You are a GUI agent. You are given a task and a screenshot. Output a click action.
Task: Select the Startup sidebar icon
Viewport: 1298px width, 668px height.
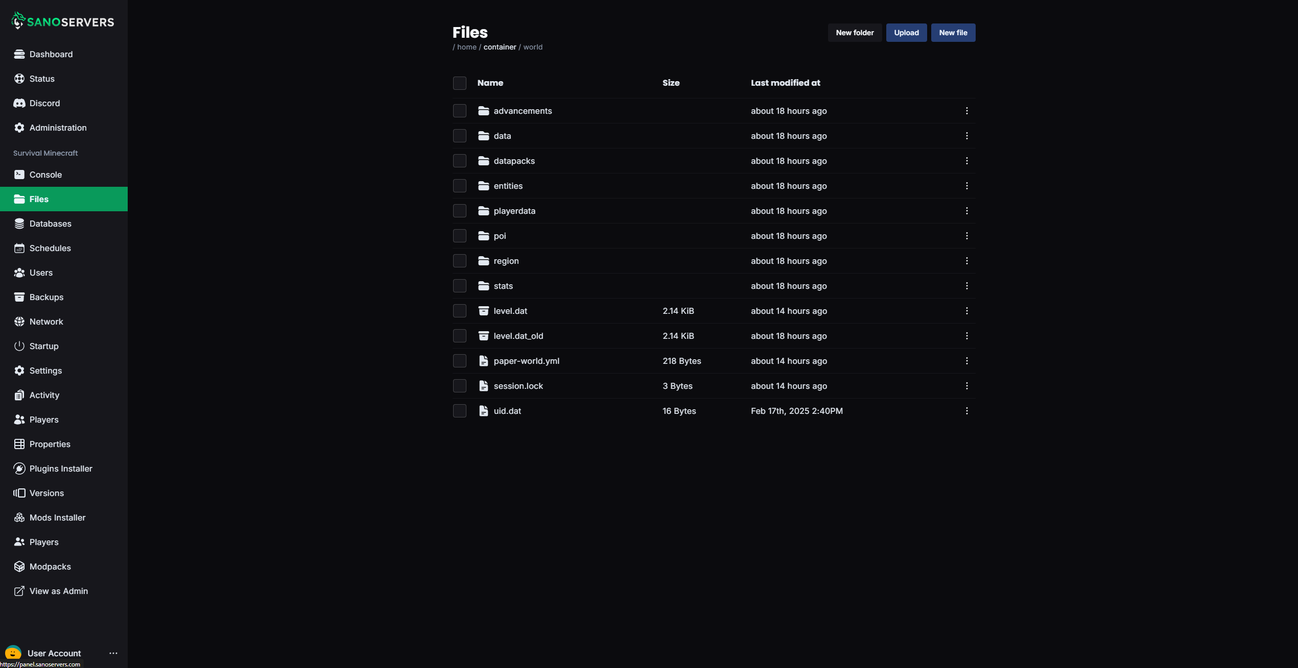[x=19, y=346]
